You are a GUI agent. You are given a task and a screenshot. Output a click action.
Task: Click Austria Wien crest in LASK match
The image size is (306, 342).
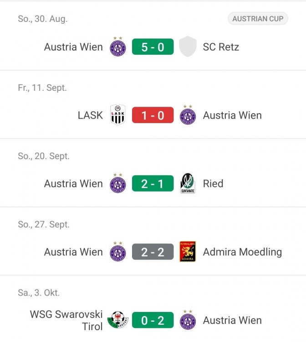(188, 115)
